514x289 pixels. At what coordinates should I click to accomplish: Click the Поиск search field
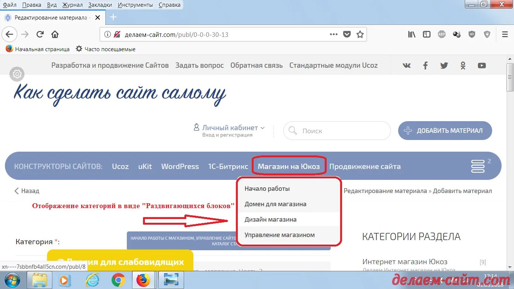[337, 131]
